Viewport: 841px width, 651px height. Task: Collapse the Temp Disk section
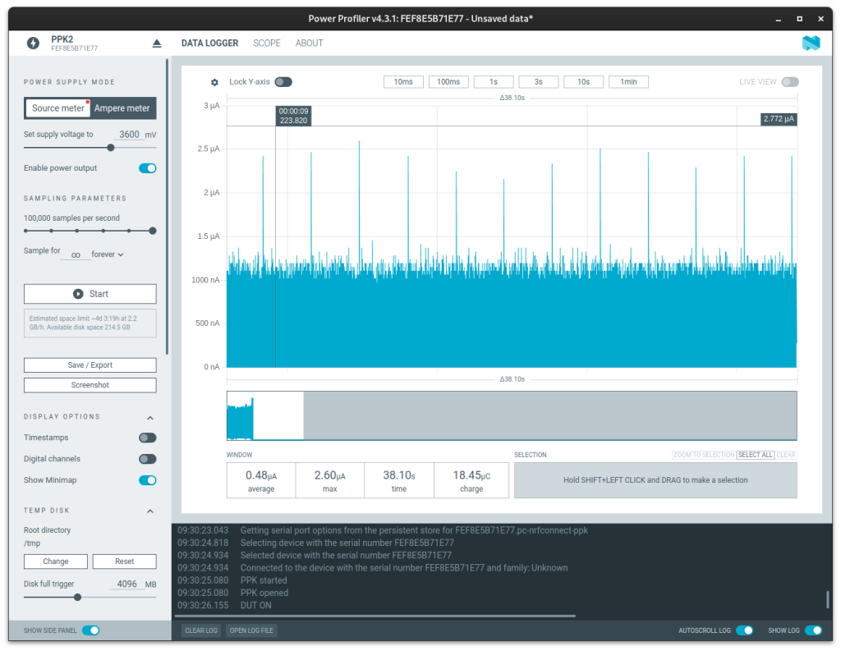point(150,511)
